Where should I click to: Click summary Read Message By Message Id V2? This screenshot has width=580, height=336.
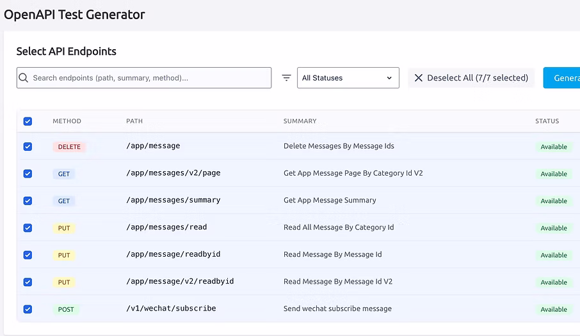click(338, 281)
